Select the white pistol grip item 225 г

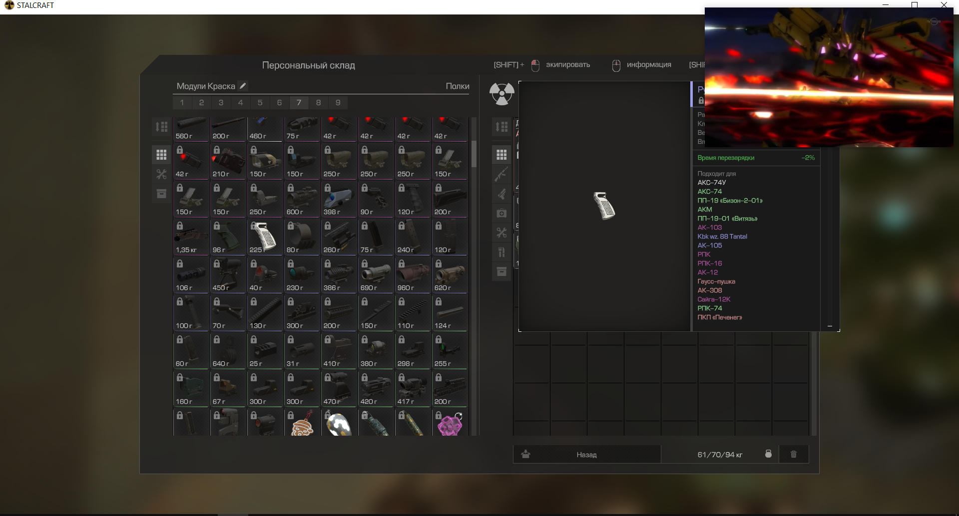click(x=265, y=237)
